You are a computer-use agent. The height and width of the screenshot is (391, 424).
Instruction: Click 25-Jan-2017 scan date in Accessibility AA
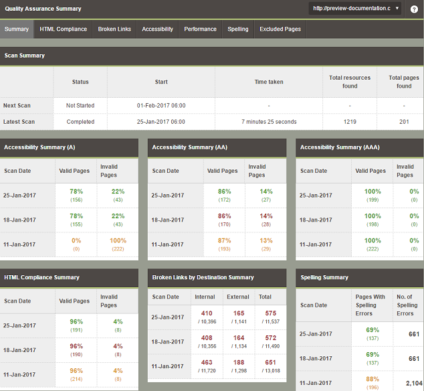(x=168, y=195)
